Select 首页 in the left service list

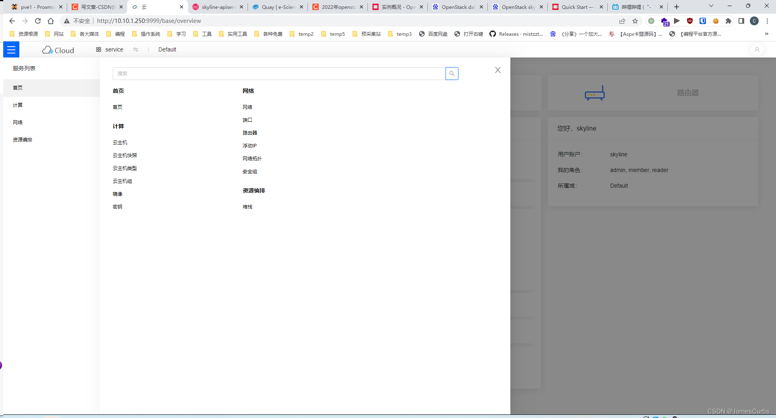click(x=52, y=88)
